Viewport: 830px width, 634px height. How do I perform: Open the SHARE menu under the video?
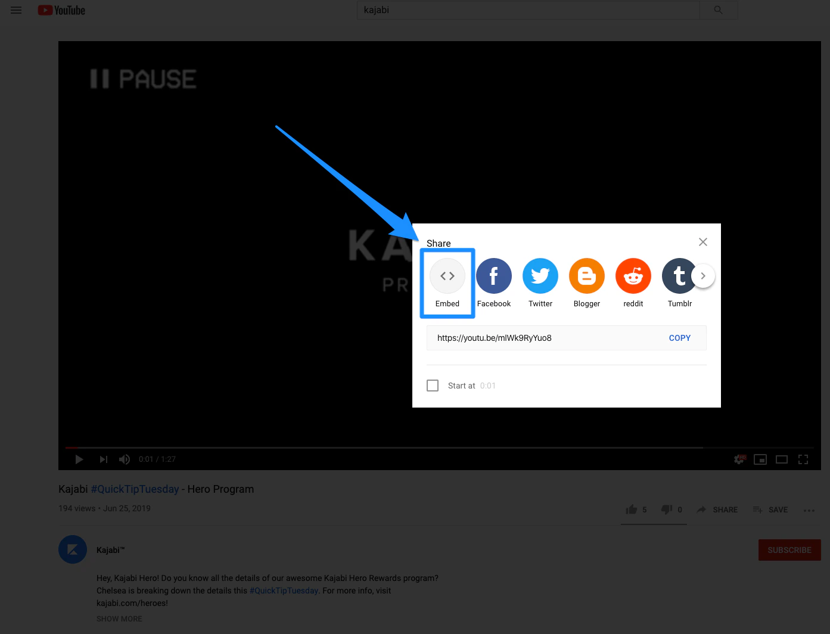(717, 509)
